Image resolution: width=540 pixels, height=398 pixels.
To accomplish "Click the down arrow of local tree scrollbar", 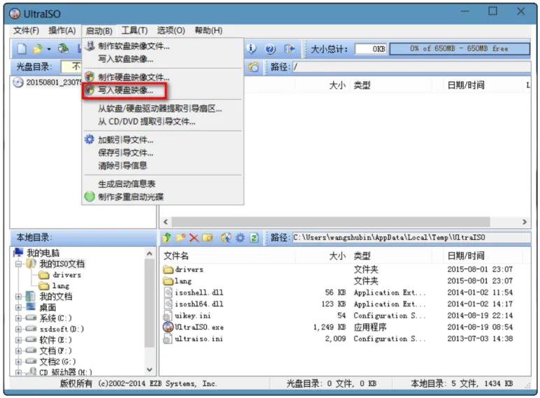I will click(150, 369).
